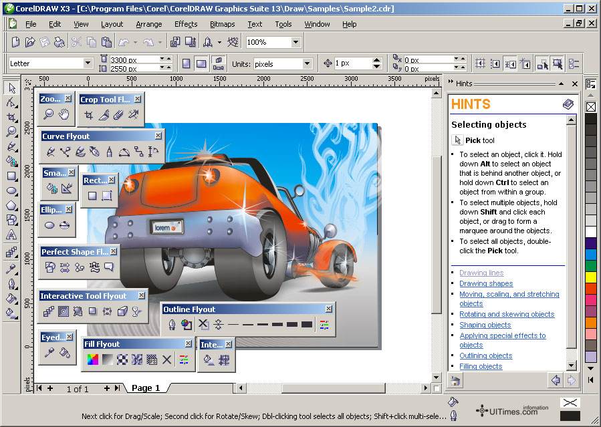Open the Bitmaps menu

point(223,24)
